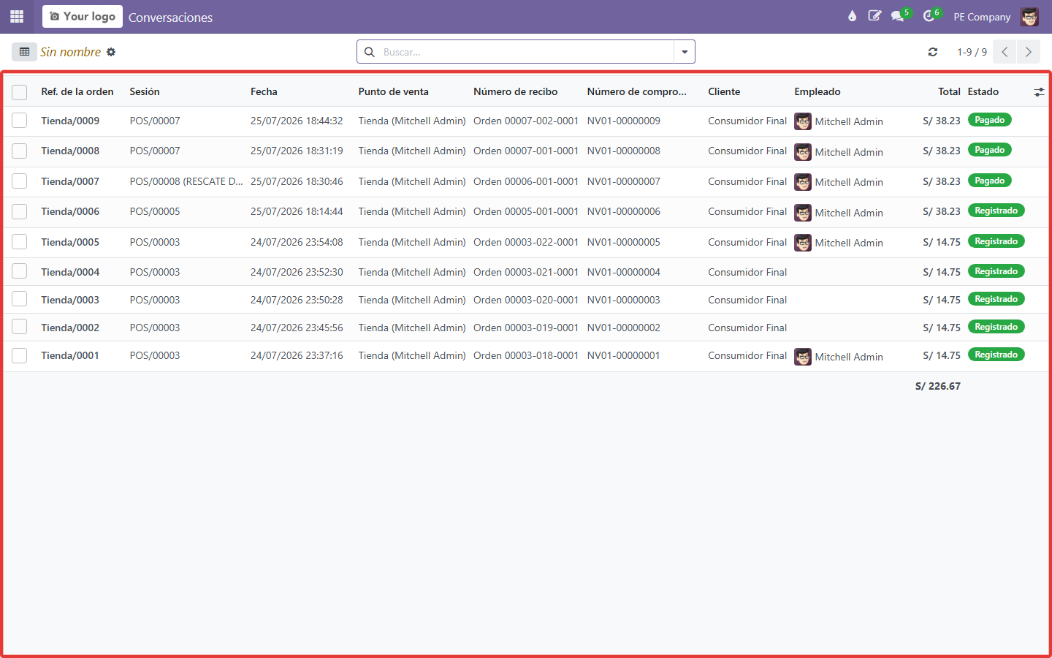
Task: Select the Tienda/0009 row checkbox
Action: (20, 121)
